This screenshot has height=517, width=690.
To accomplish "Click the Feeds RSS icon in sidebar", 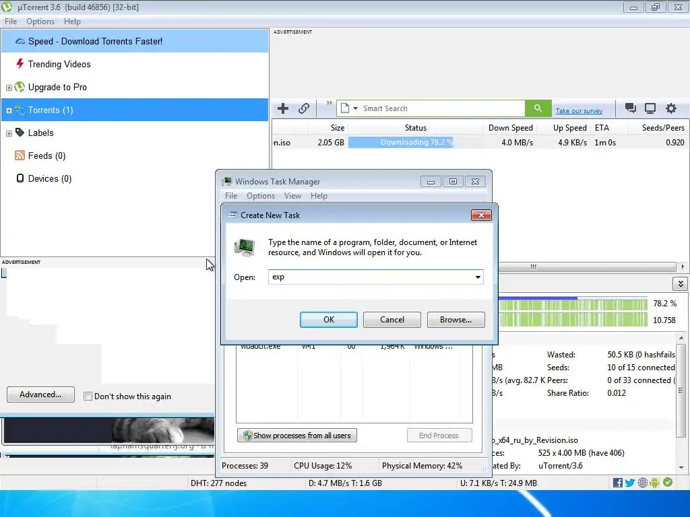I will click(20, 156).
